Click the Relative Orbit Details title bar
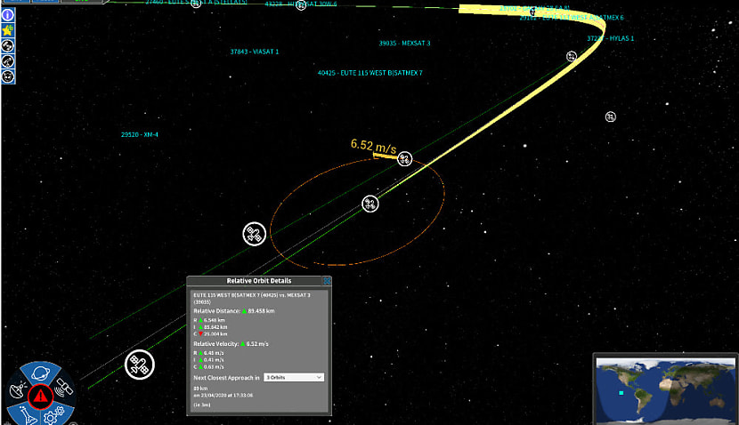The height and width of the screenshot is (425, 739). click(x=259, y=281)
